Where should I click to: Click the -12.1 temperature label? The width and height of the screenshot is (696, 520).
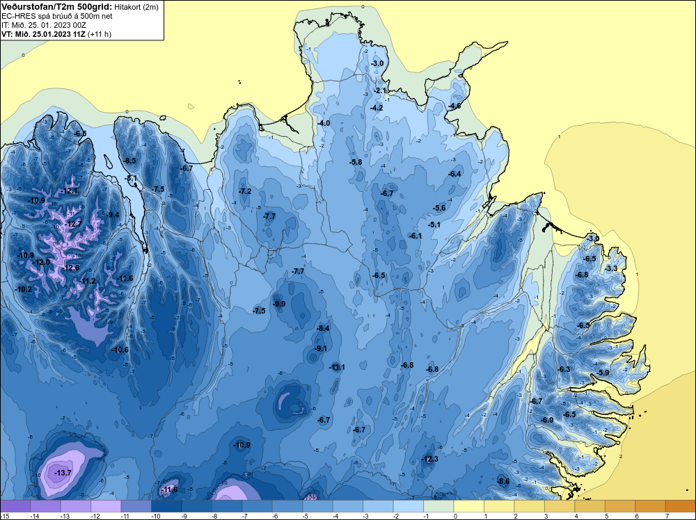tap(69, 190)
